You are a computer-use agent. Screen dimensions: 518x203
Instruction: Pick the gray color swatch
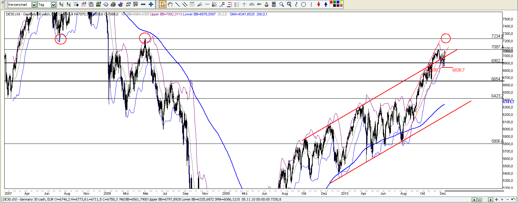[x=341, y=6]
